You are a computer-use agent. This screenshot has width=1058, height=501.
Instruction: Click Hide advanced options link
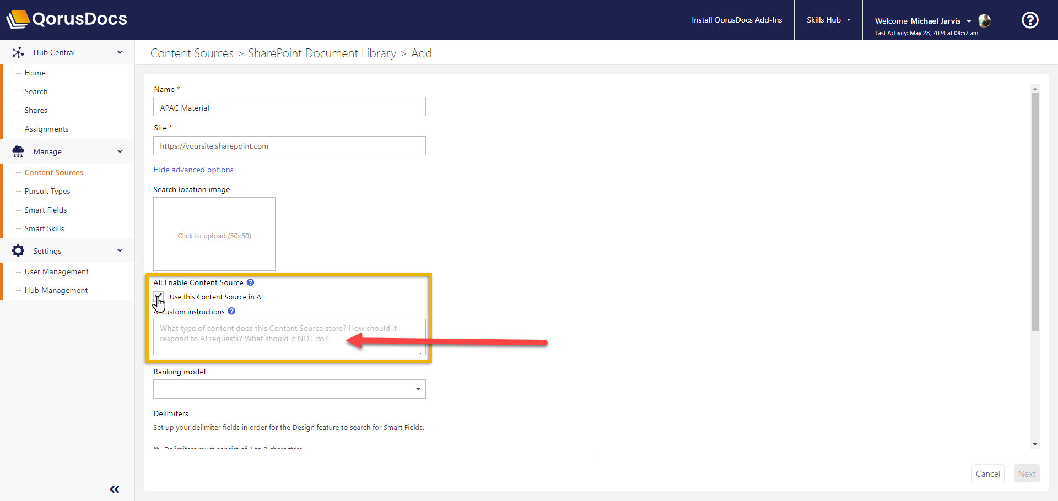193,170
